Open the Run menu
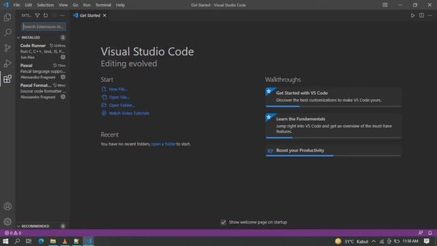 [x=87, y=5]
